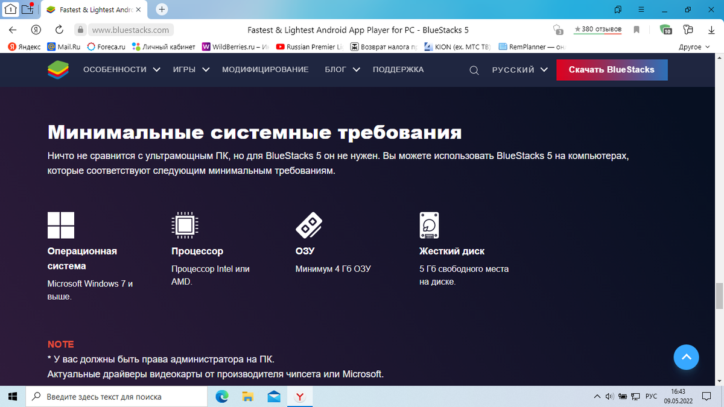The image size is (724, 407).
Task: Open the Яндекс bookmark
Action: click(x=24, y=46)
